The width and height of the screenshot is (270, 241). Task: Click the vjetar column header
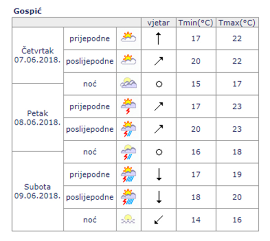[158, 22]
